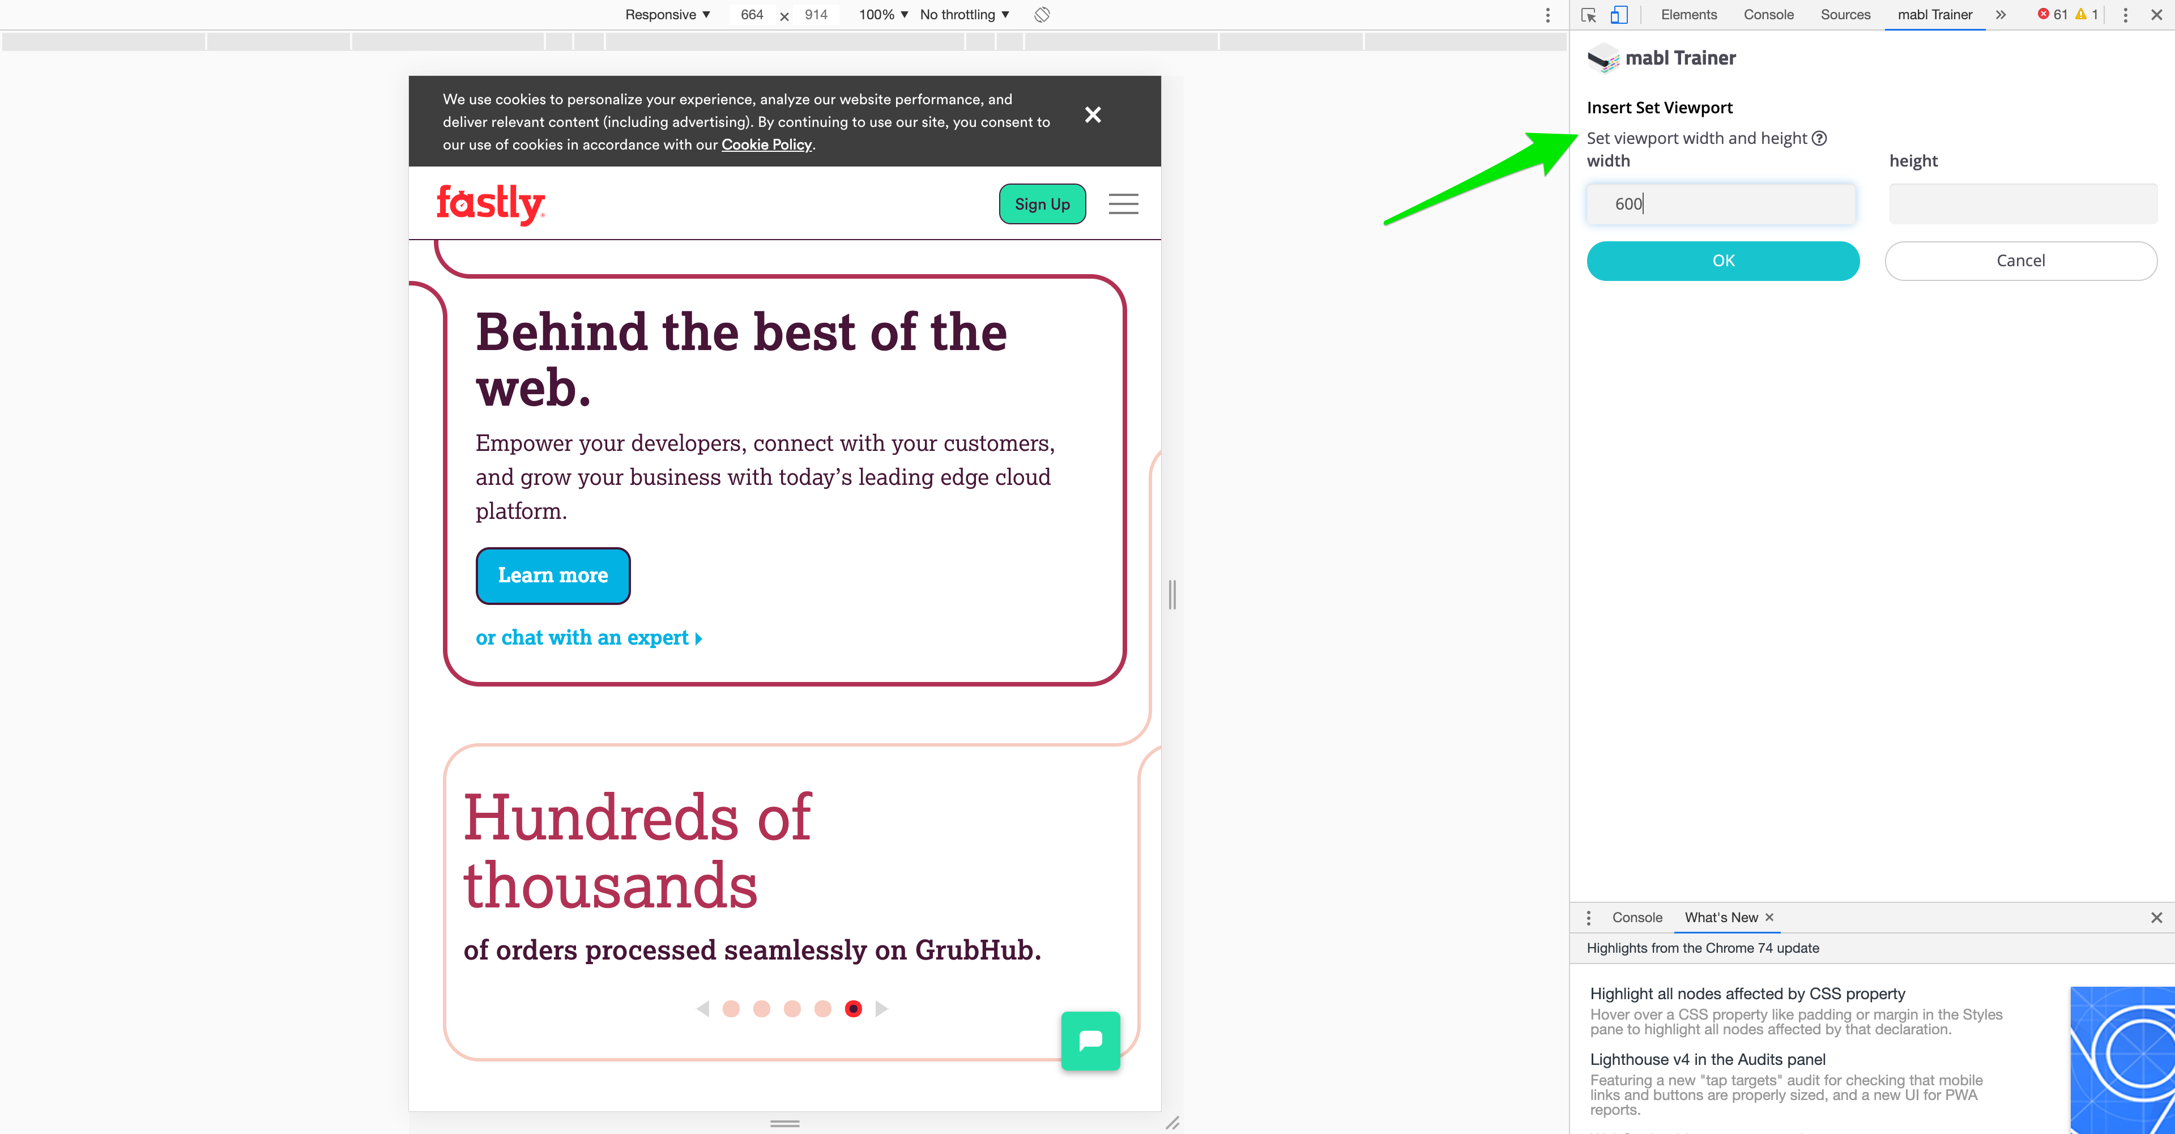The height and width of the screenshot is (1134, 2175).
Task: Click the OK button in mabl Trainer
Action: pyautogui.click(x=1722, y=261)
